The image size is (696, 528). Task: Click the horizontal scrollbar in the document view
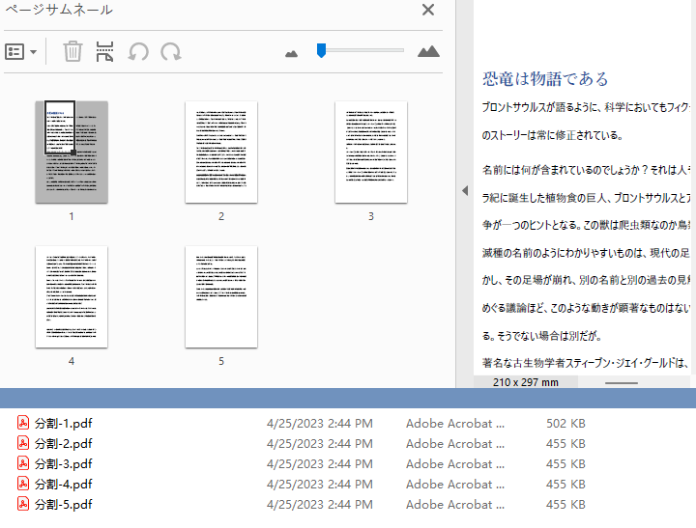[622, 382]
